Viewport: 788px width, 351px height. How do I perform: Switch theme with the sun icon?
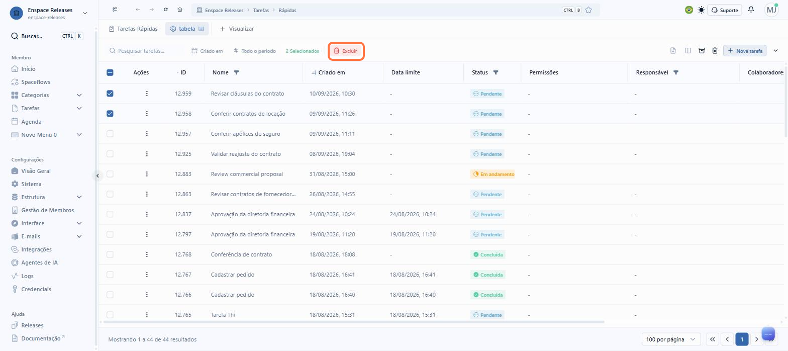pyautogui.click(x=701, y=10)
